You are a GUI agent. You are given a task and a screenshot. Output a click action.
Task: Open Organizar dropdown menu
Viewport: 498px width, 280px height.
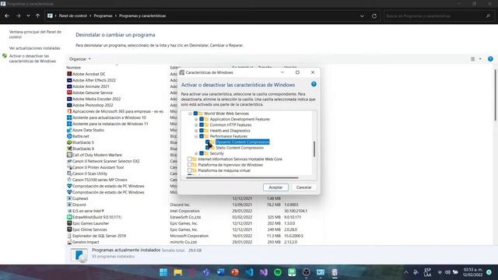point(79,59)
